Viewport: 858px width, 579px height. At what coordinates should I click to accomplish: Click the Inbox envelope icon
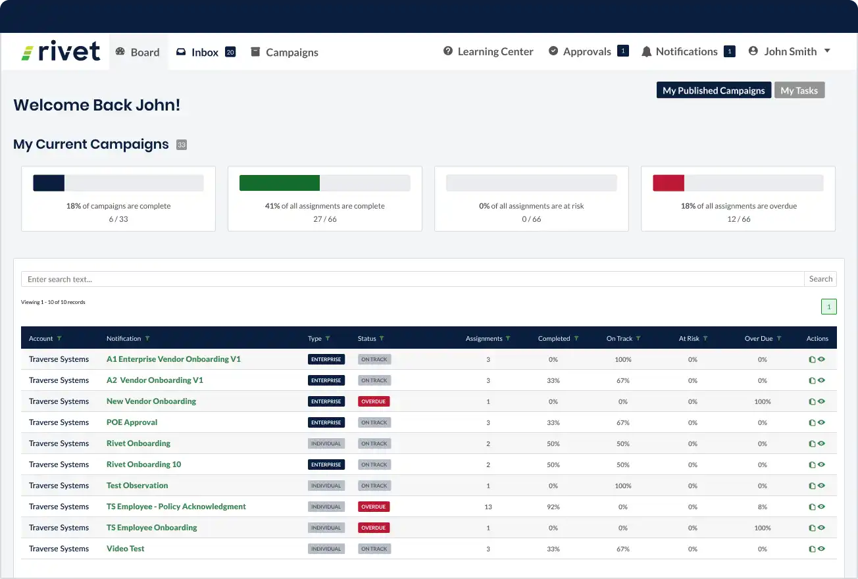(x=180, y=51)
